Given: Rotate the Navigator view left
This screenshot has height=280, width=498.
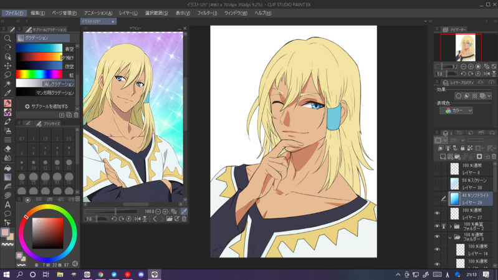Looking at the screenshot, I should (463, 74).
